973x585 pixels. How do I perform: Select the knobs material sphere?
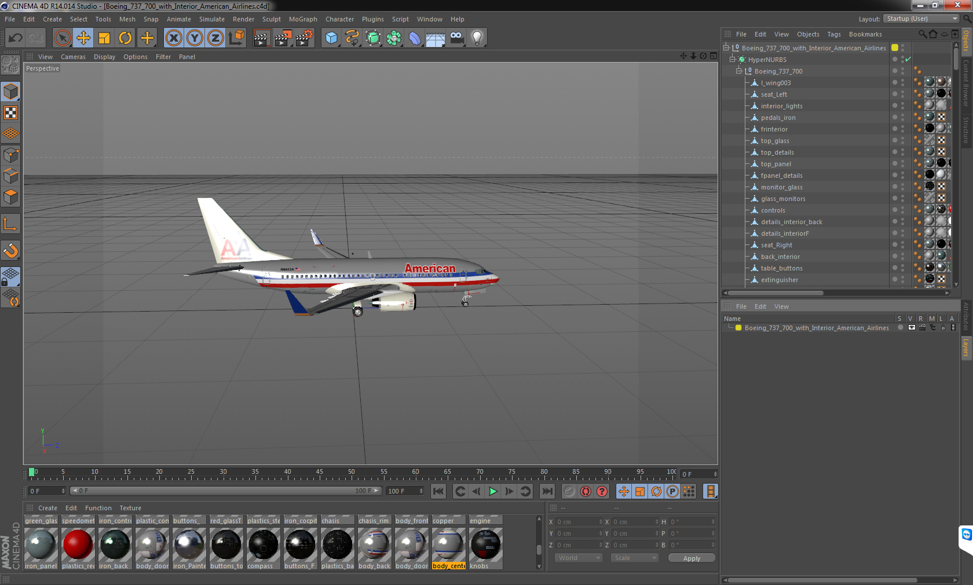(x=485, y=544)
